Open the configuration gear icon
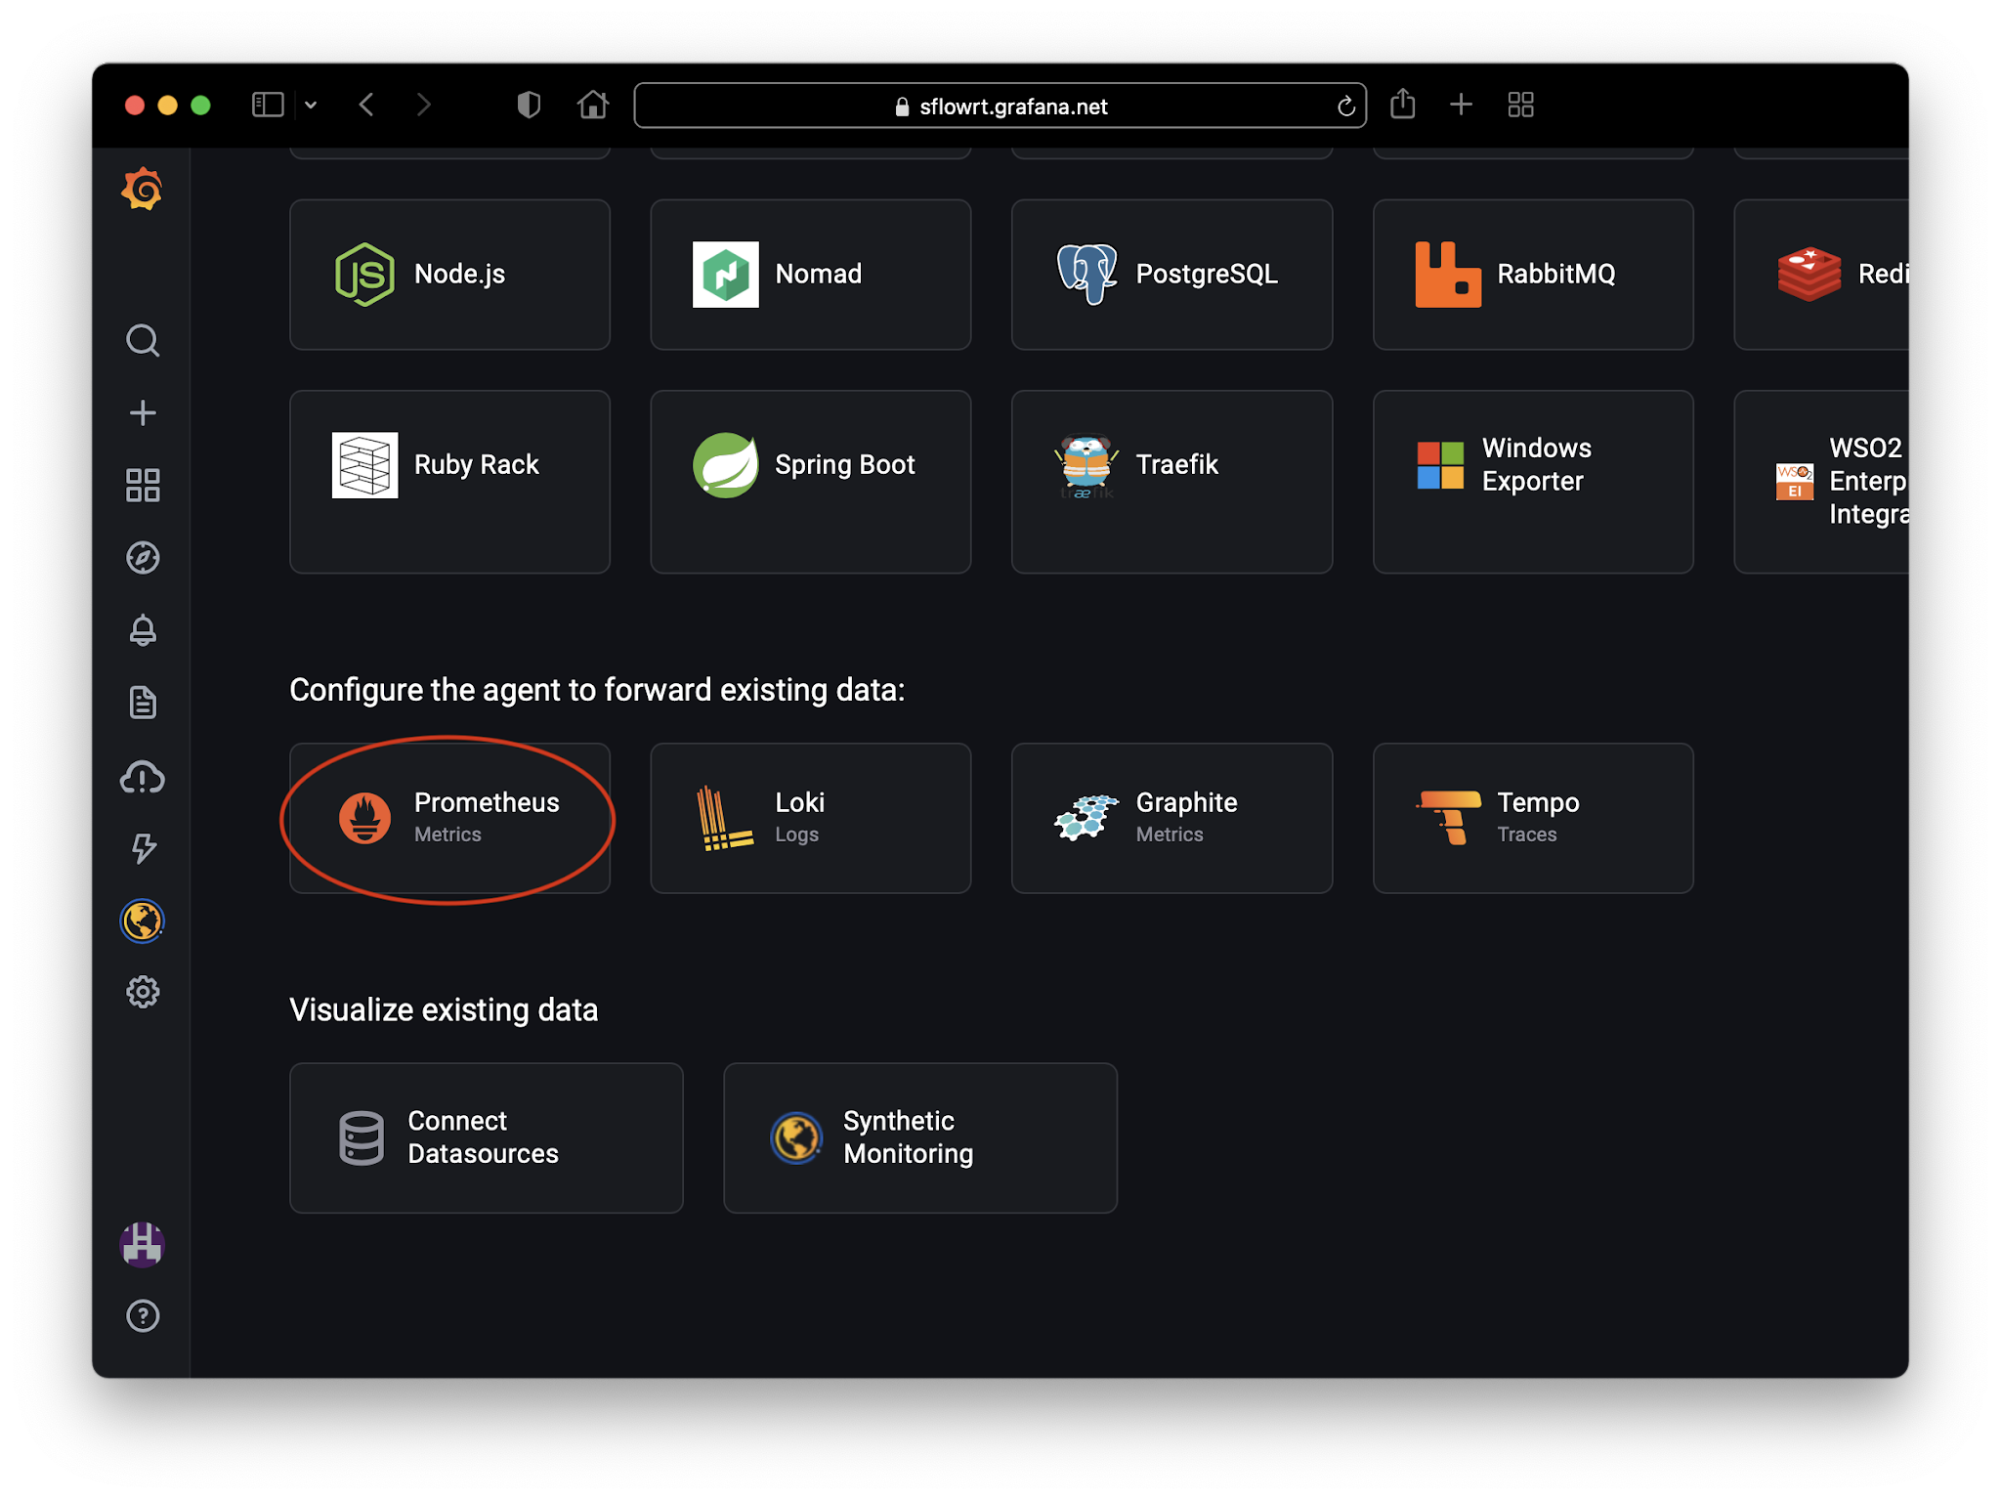The width and height of the screenshot is (2001, 1500). point(143,992)
